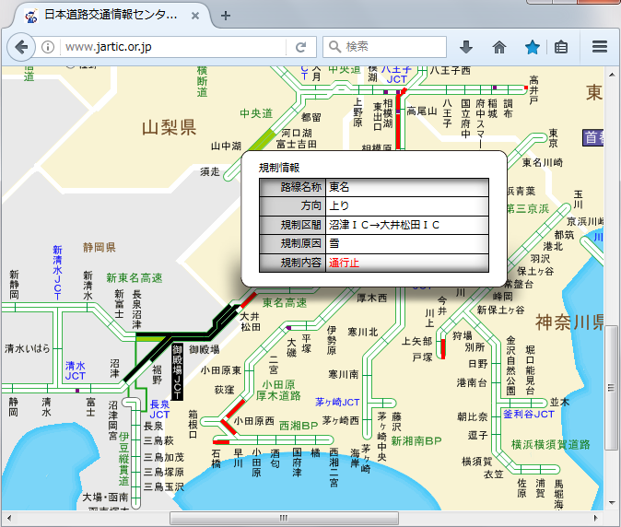Click the red closed segment near 石橋
621x527 pixels.
coord(221,442)
